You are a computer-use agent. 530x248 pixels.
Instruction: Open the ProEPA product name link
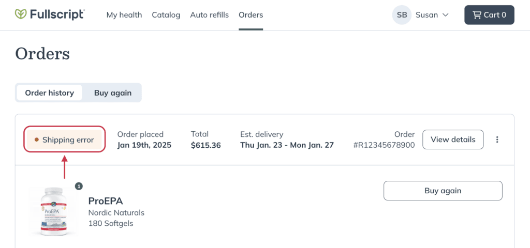click(x=106, y=201)
